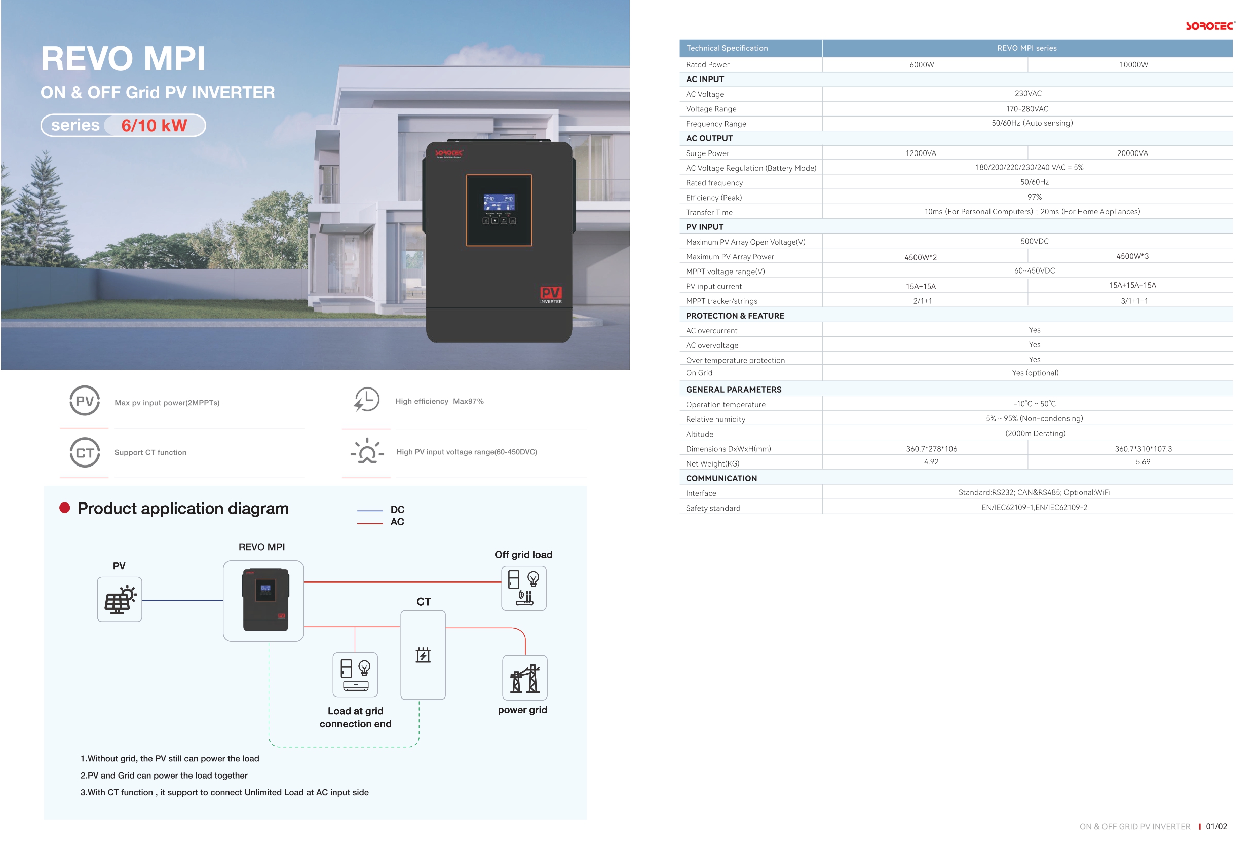
Task: Click the 'REVO MPI series' table header
Action: point(1026,48)
